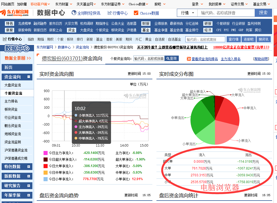Click the 东方财富网 logo
Viewport: 277px width, 203px height.
tap(14, 13)
